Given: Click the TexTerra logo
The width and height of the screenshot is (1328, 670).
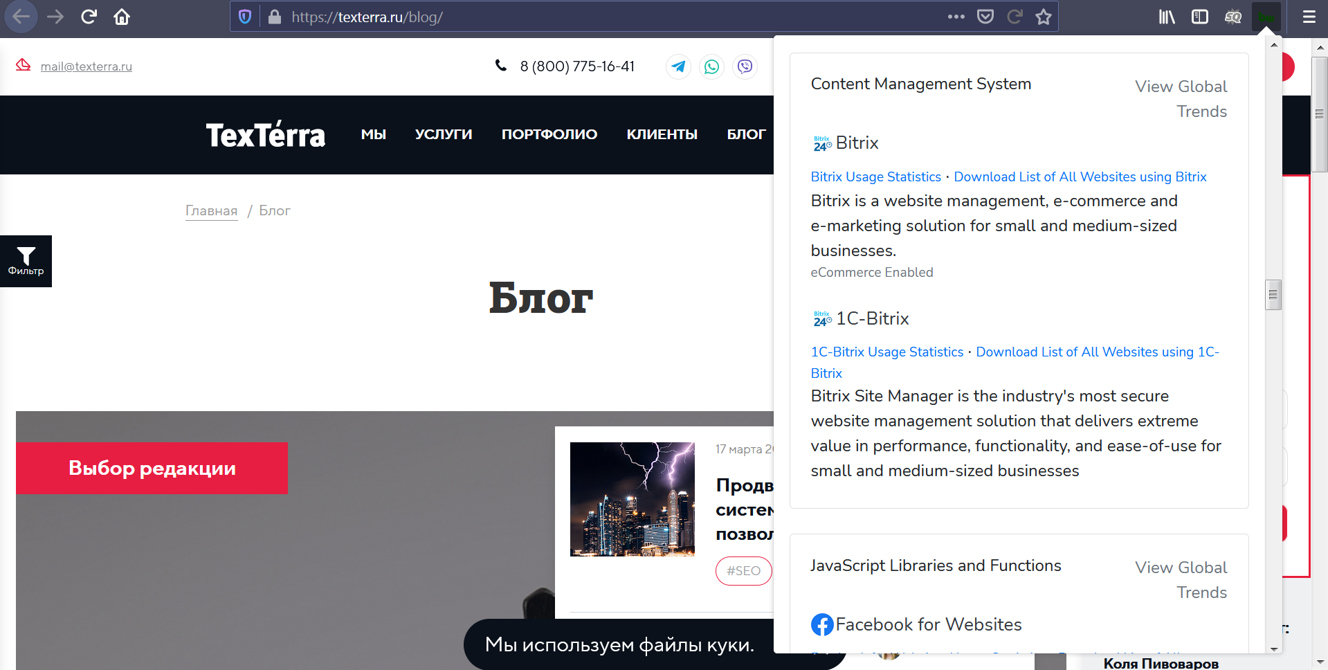Looking at the screenshot, I should click(266, 134).
